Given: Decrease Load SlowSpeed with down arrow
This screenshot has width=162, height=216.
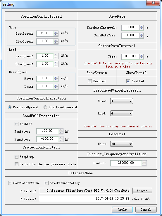Looking at the screenshot, I should (56, 65).
